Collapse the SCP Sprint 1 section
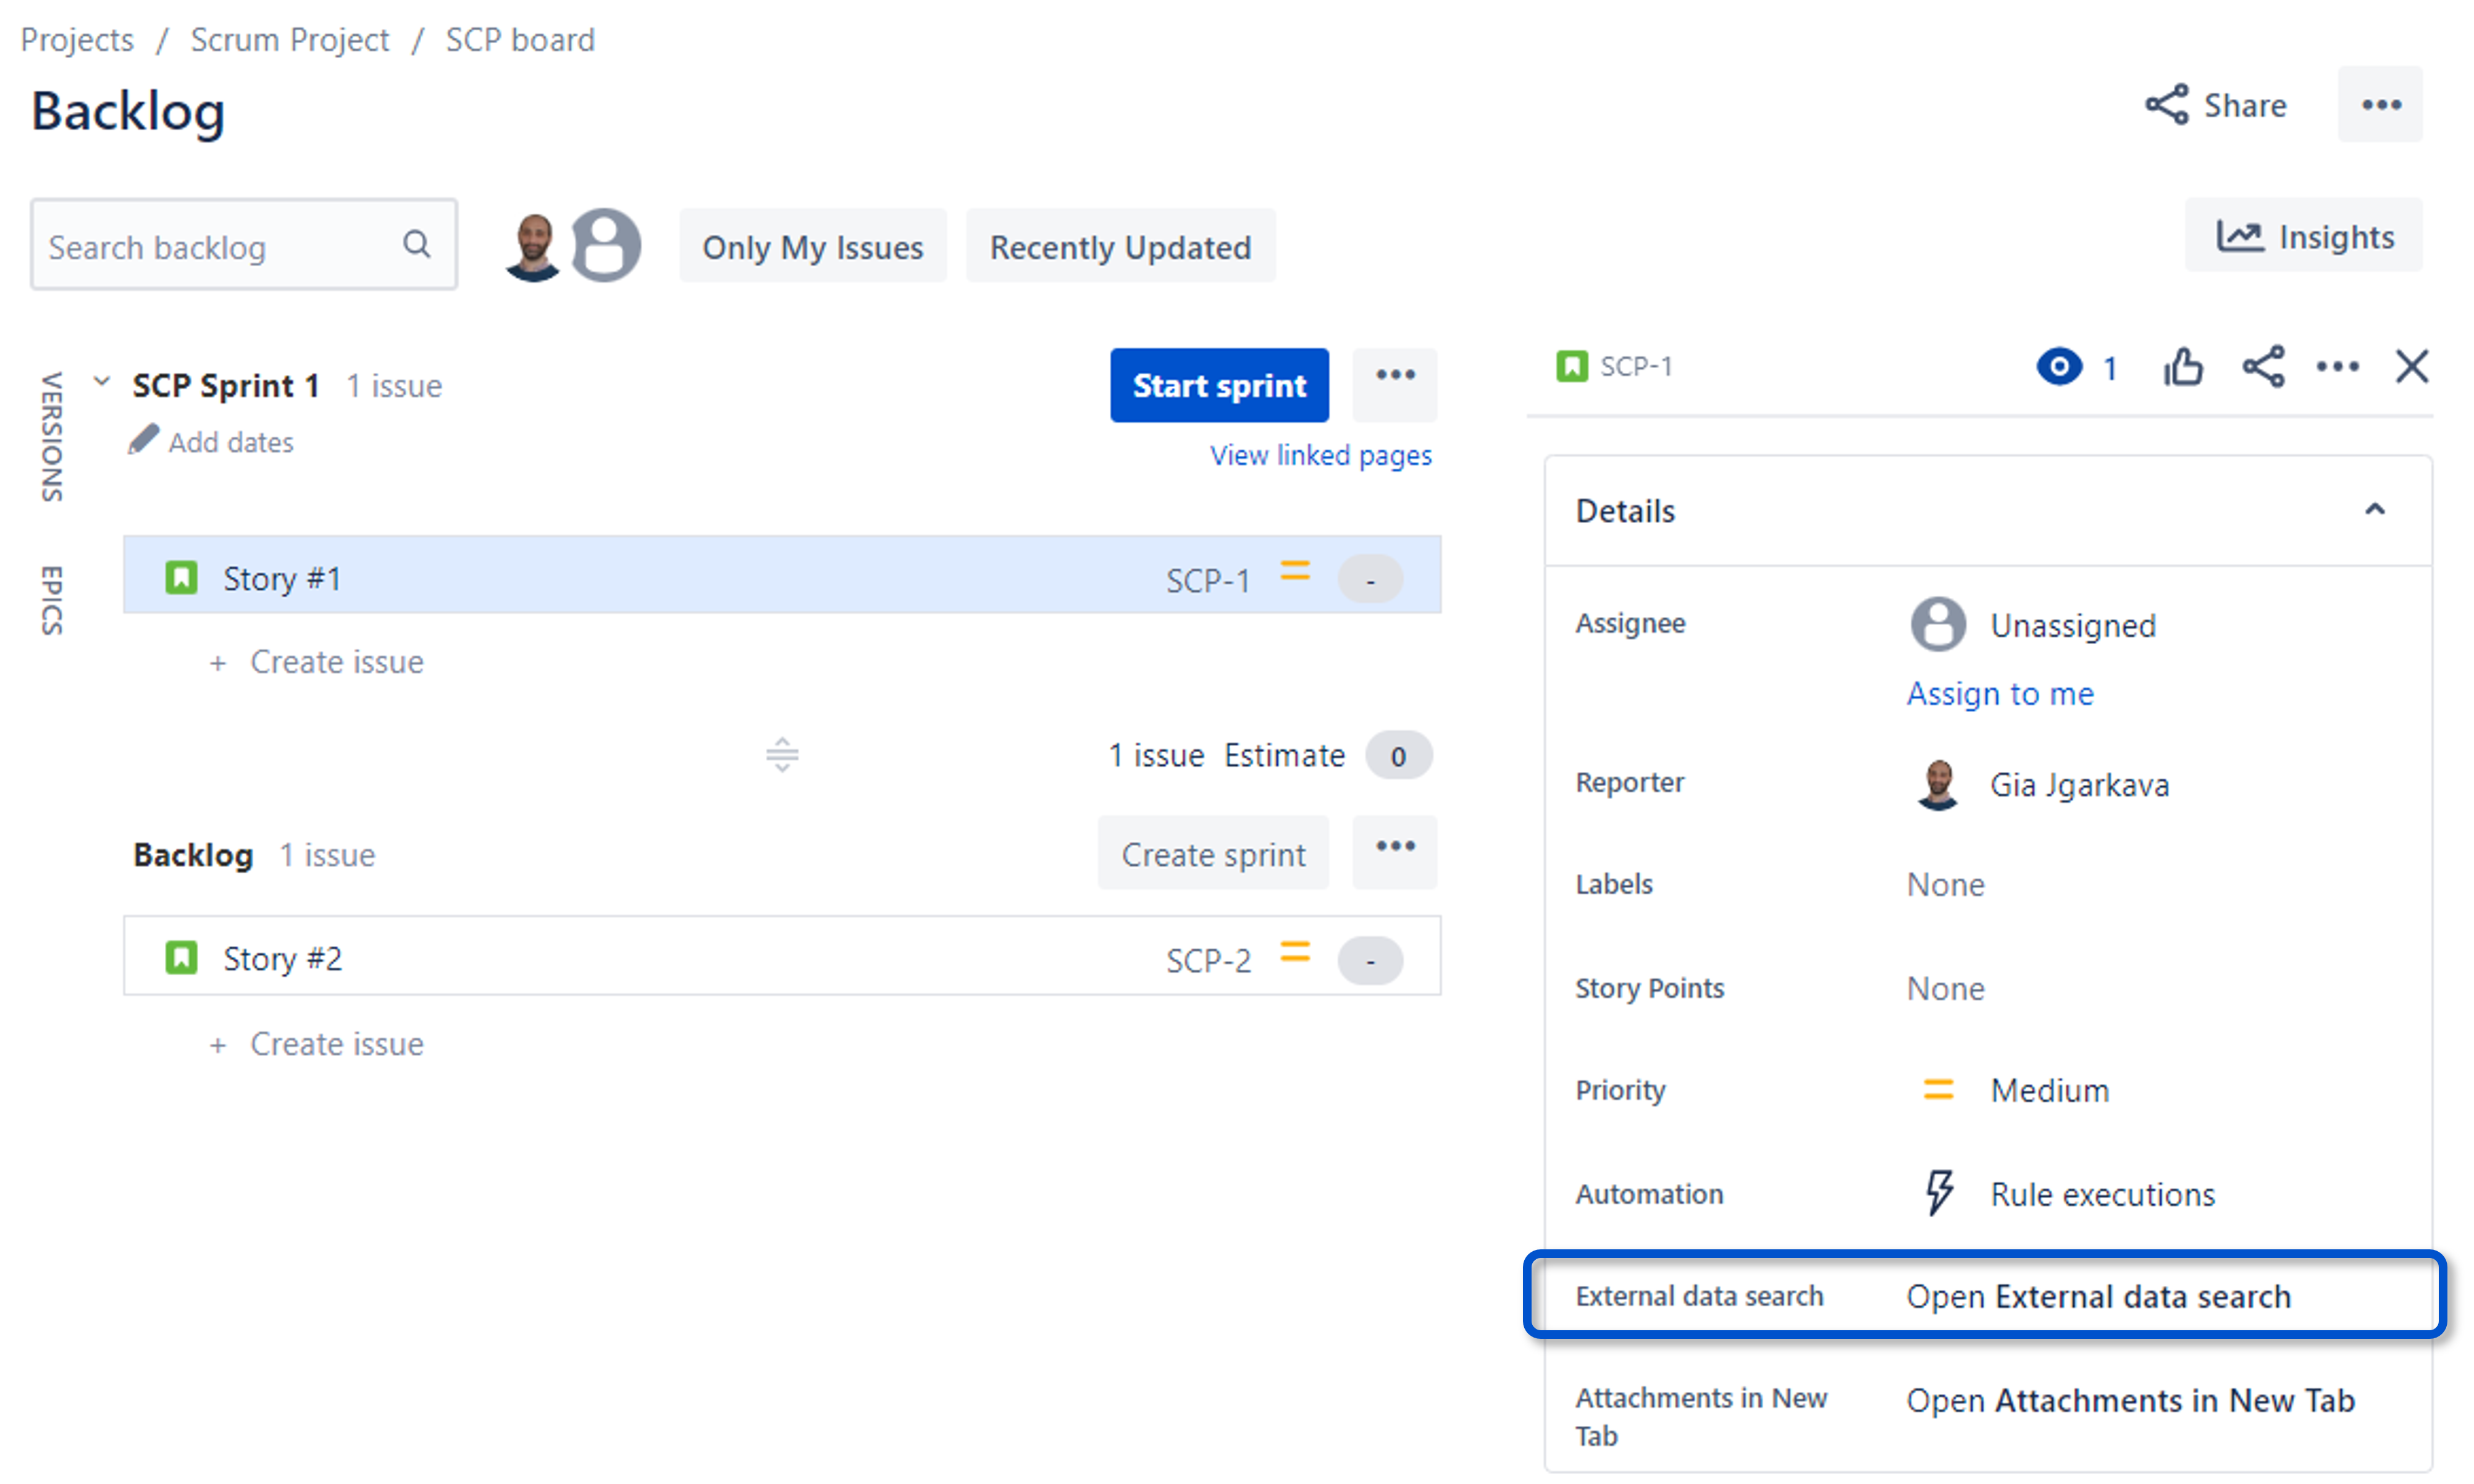2474x1484 pixels. click(x=101, y=382)
